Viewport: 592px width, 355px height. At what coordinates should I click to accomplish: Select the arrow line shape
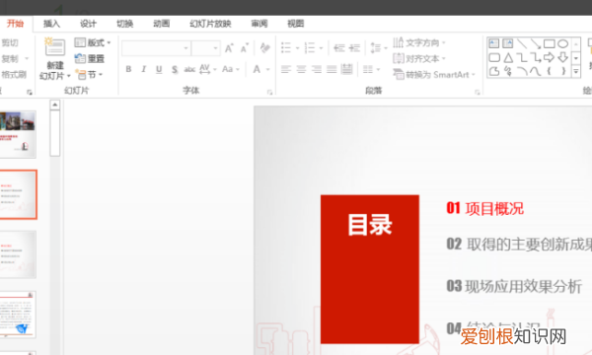point(536,43)
